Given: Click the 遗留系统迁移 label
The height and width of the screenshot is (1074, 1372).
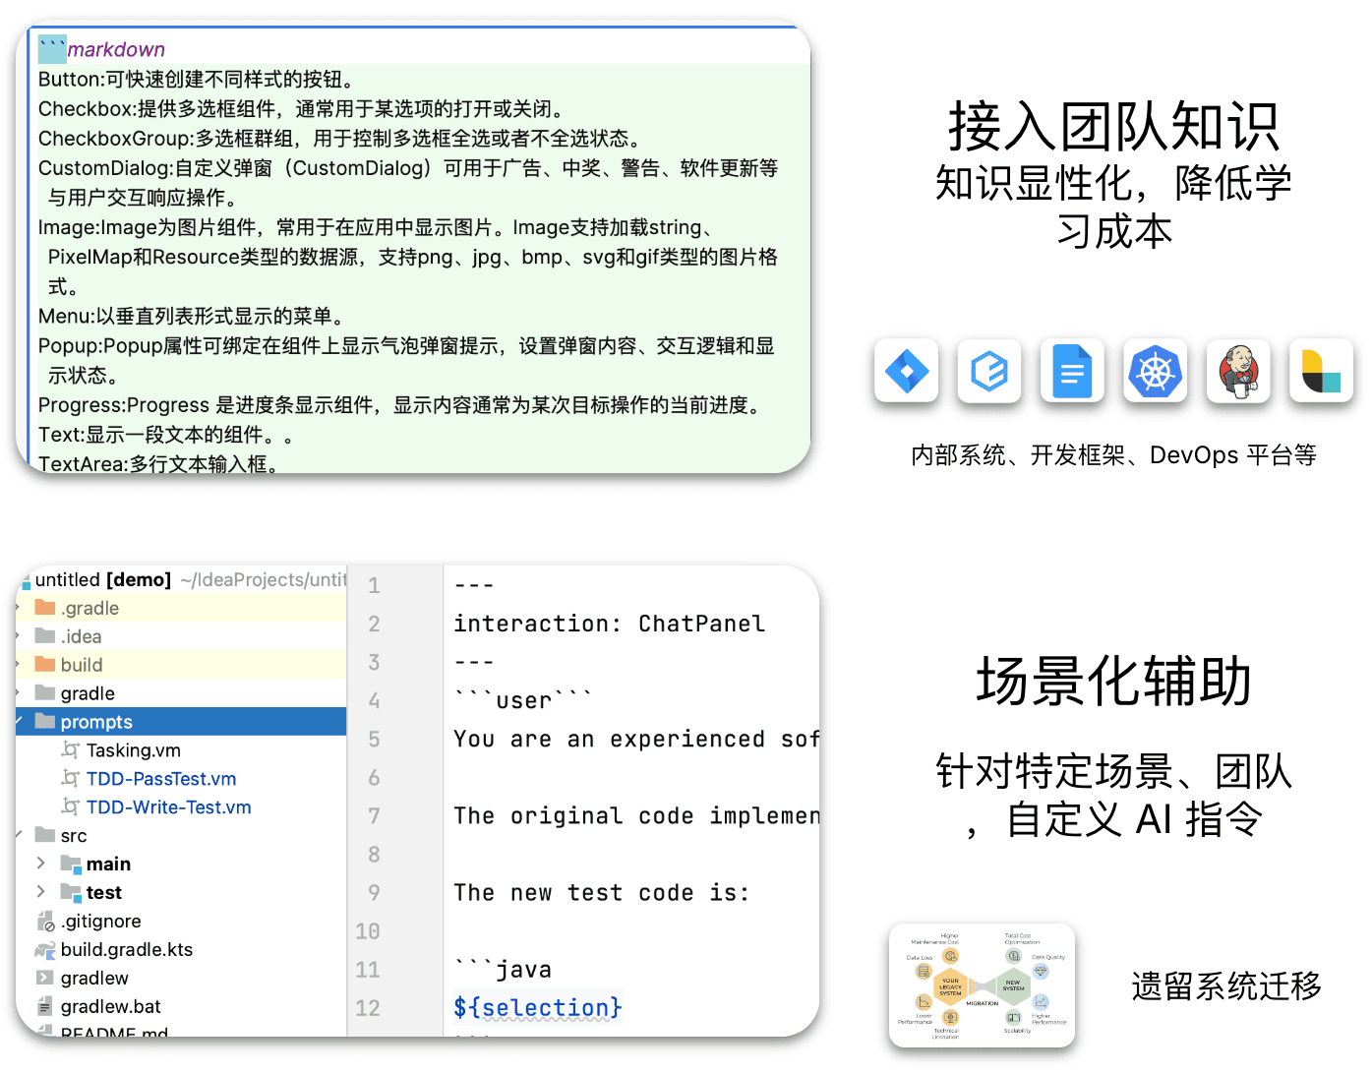Looking at the screenshot, I should [x=1226, y=985].
